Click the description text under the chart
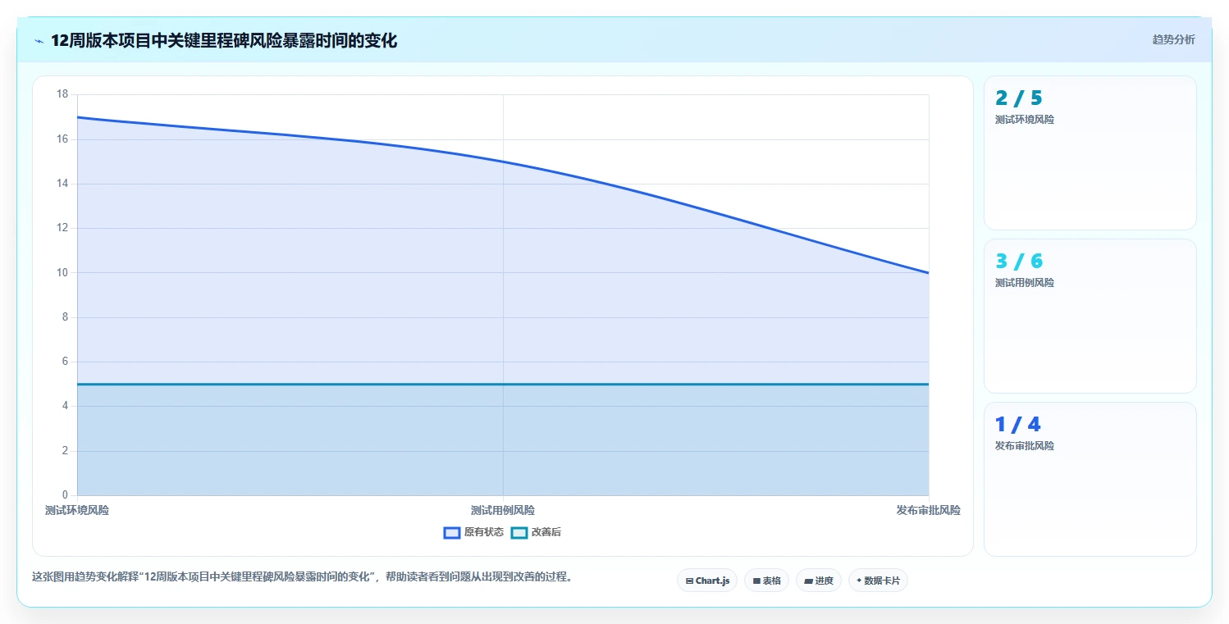Viewport: 1229px width, 624px height. (x=302, y=576)
